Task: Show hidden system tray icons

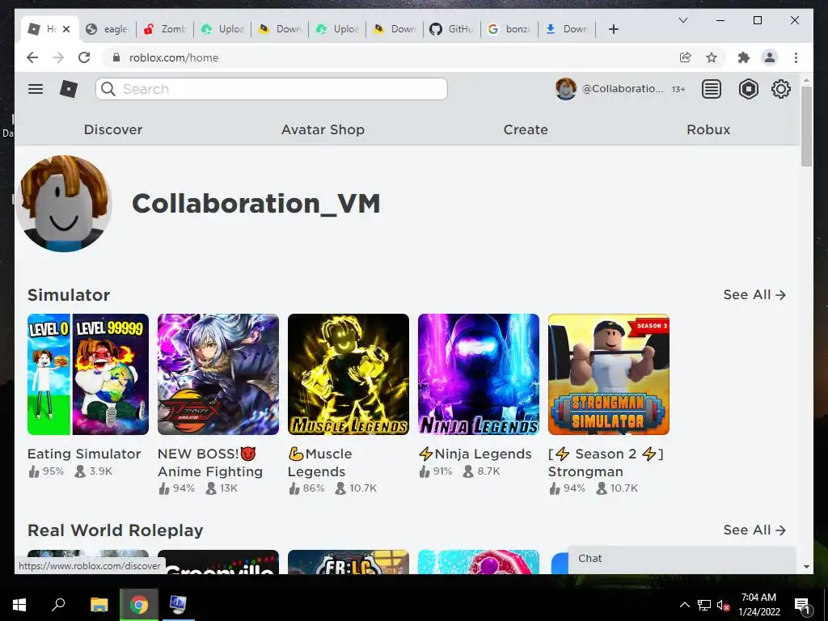Action: pyautogui.click(x=684, y=605)
